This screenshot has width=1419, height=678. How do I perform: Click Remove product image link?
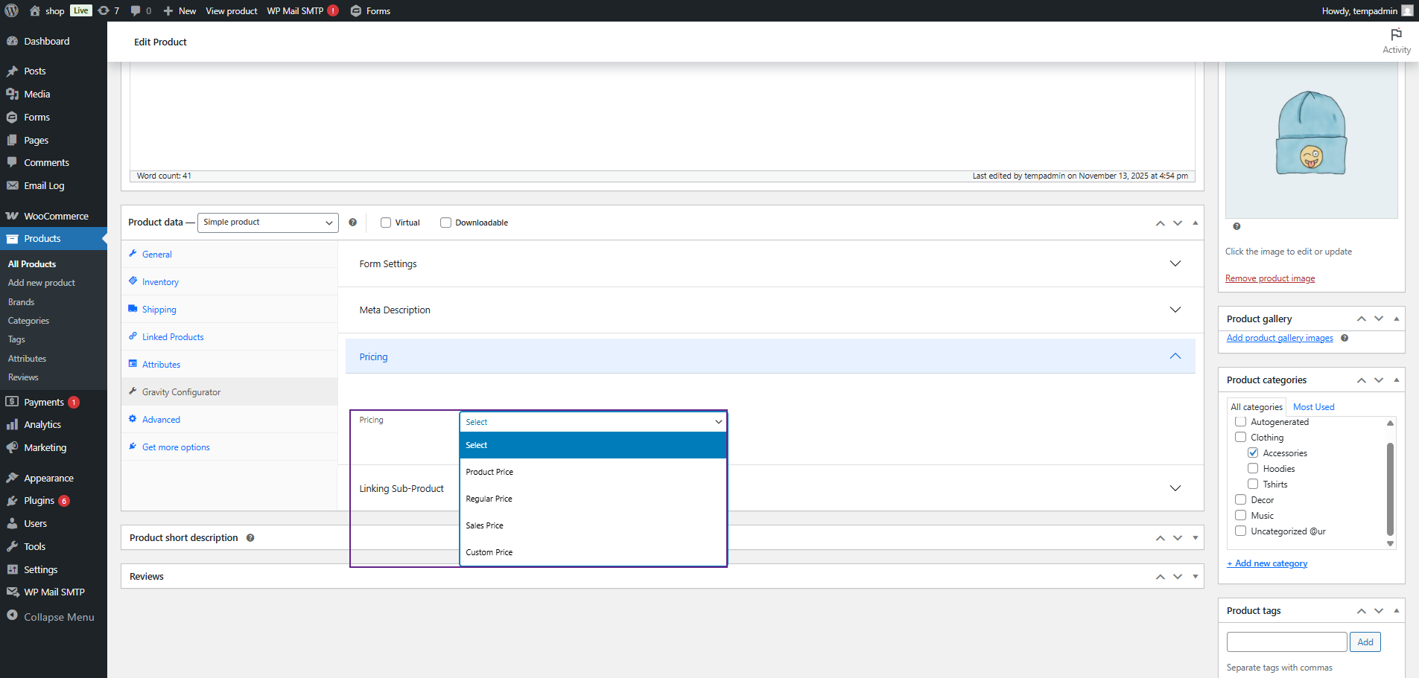coord(1269,278)
